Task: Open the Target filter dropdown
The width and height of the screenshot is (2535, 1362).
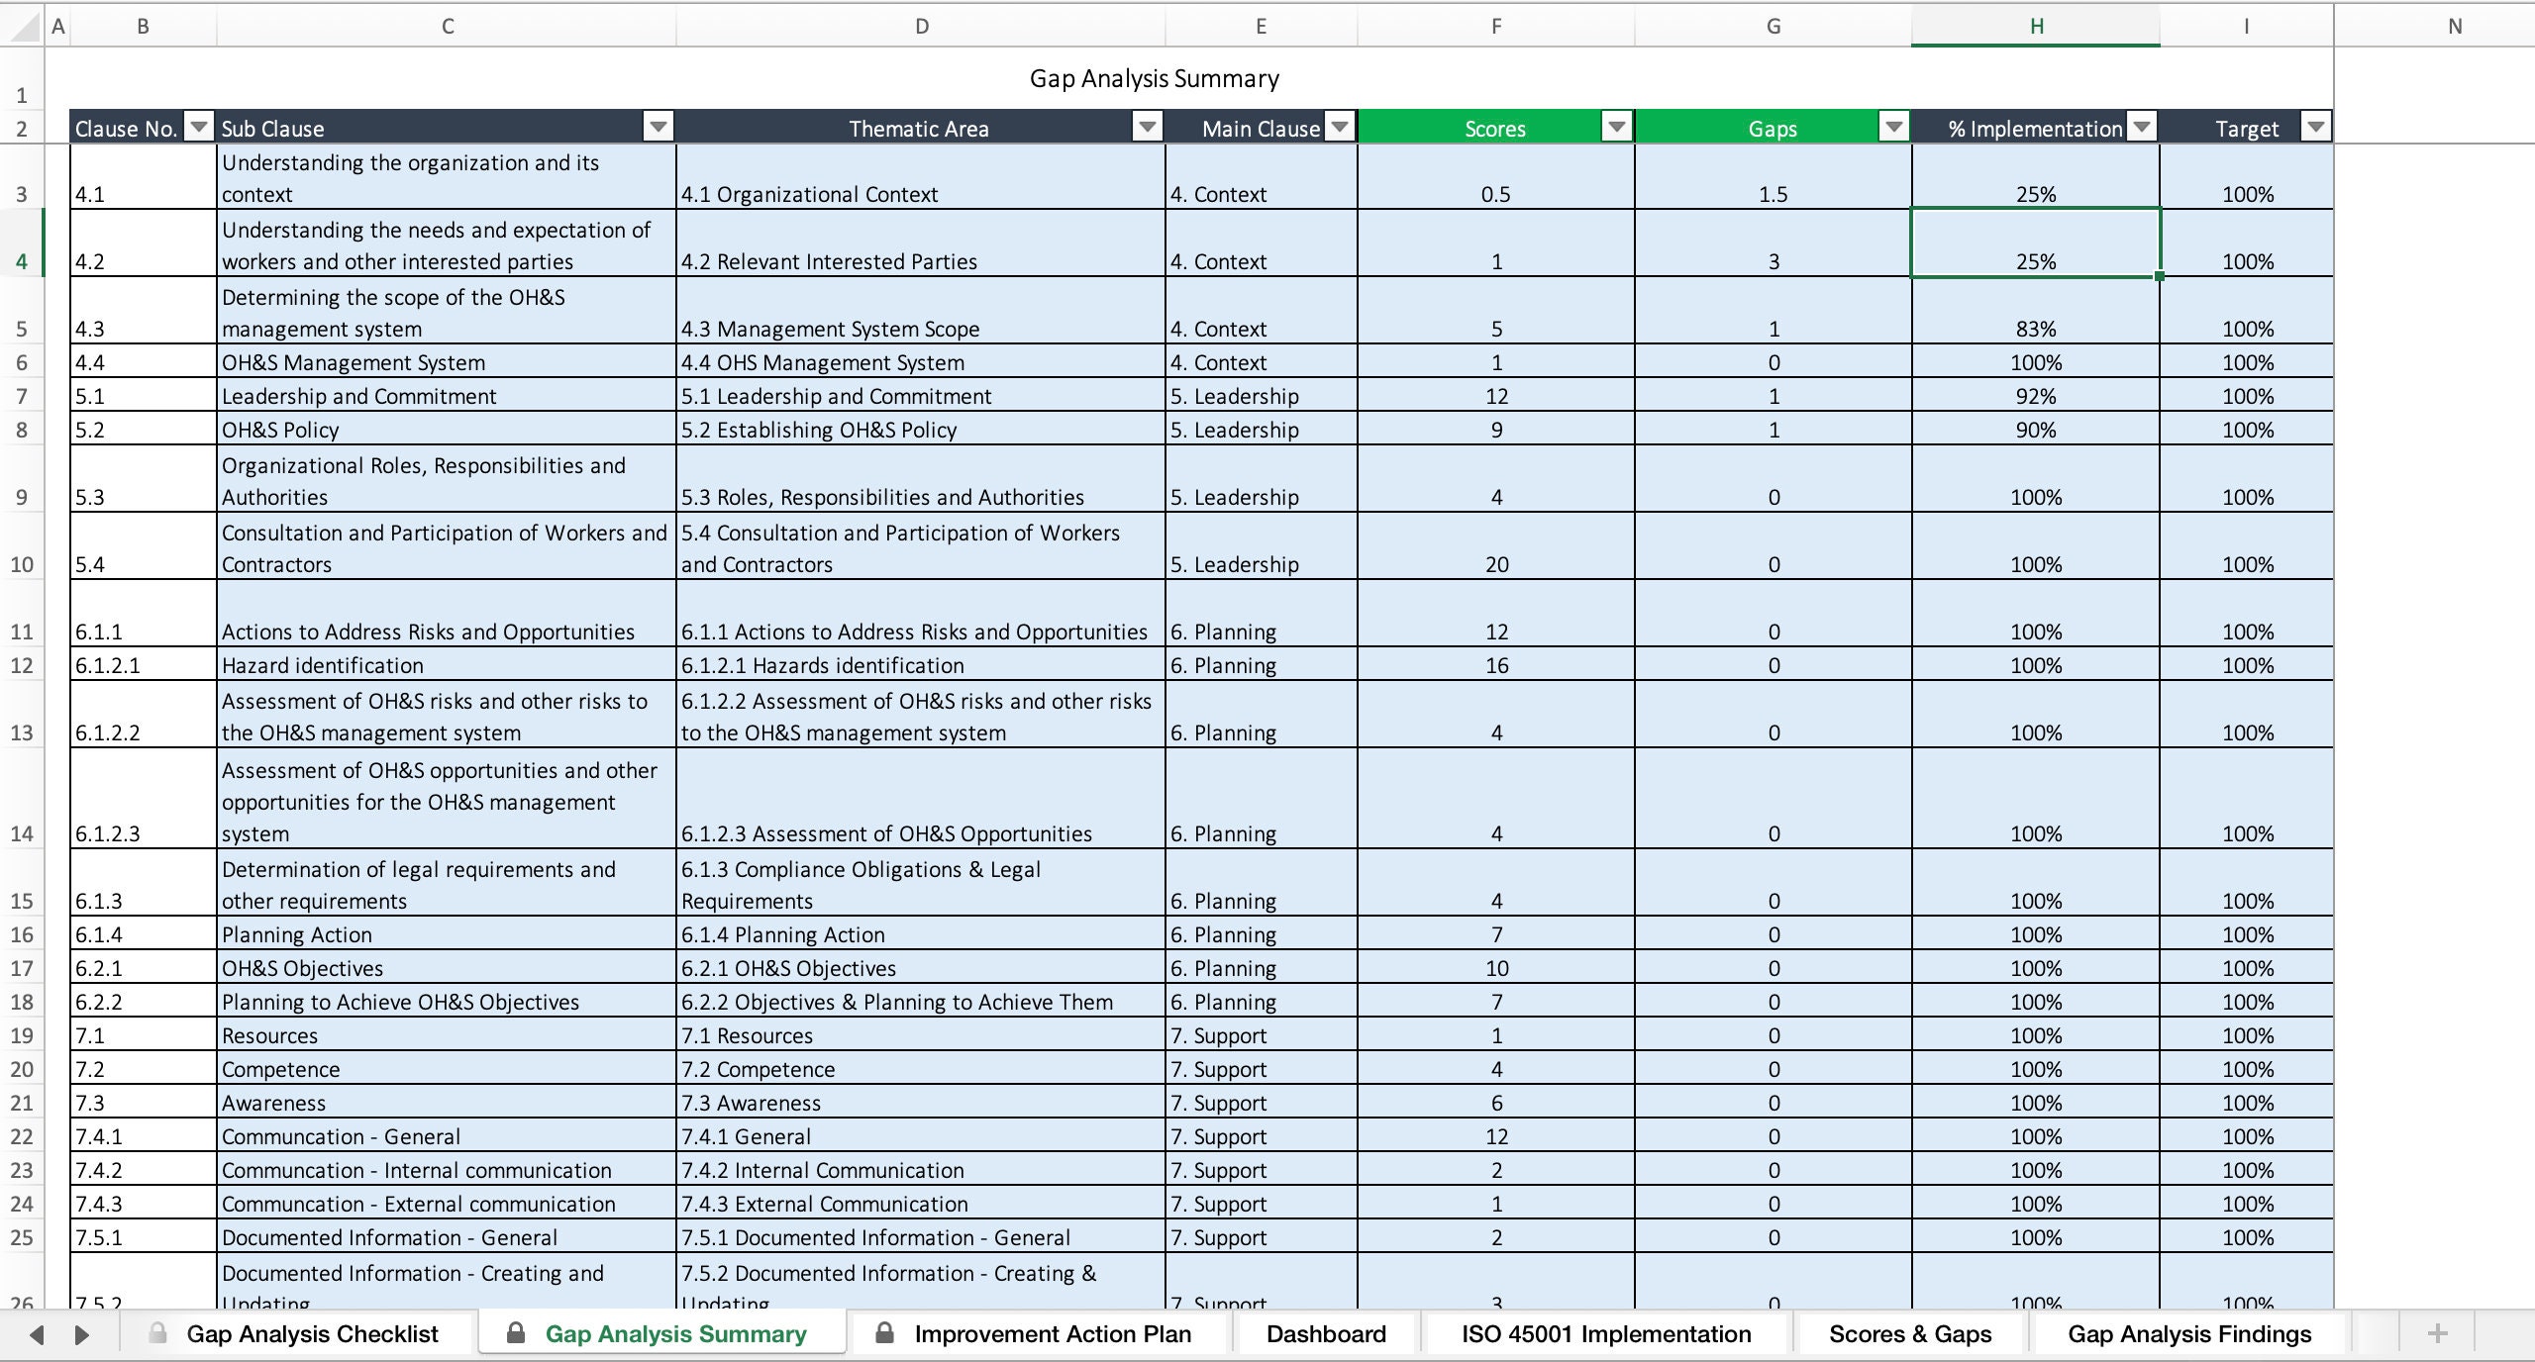Action: [2316, 128]
